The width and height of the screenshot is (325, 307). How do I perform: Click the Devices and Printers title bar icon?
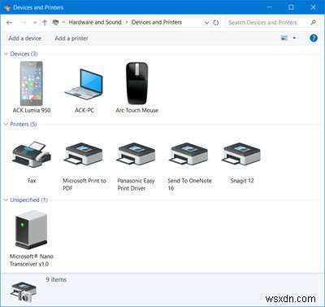[7, 7]
